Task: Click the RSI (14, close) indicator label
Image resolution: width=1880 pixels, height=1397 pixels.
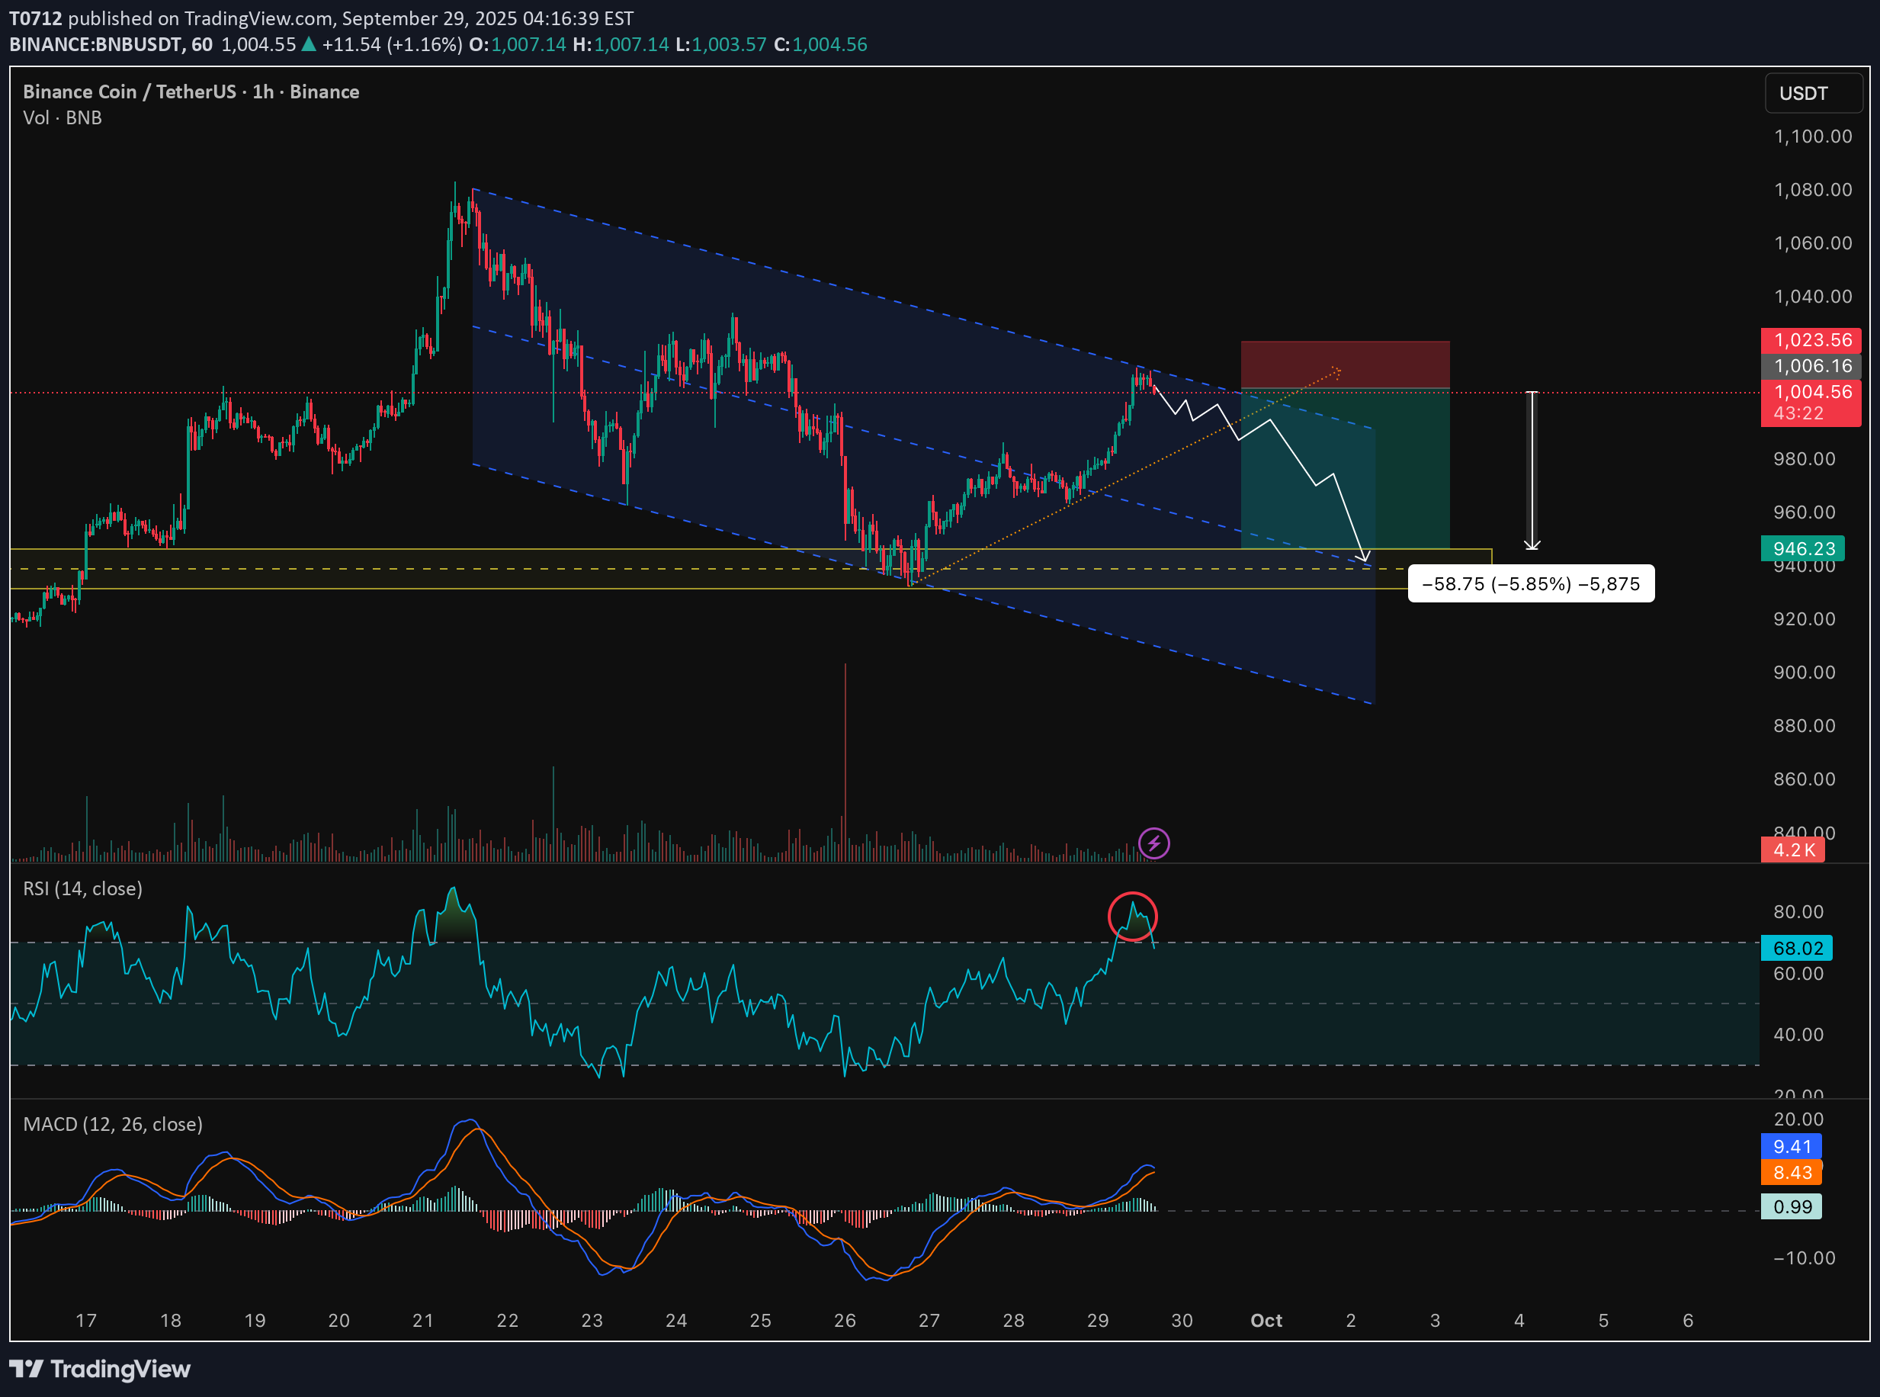Action: (x=83, y=889)
